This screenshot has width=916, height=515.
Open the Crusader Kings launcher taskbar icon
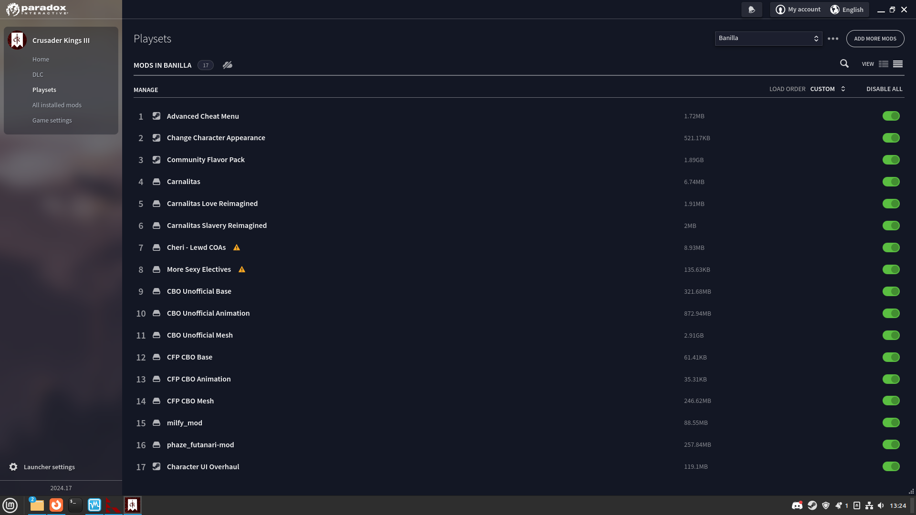(132, 505)
